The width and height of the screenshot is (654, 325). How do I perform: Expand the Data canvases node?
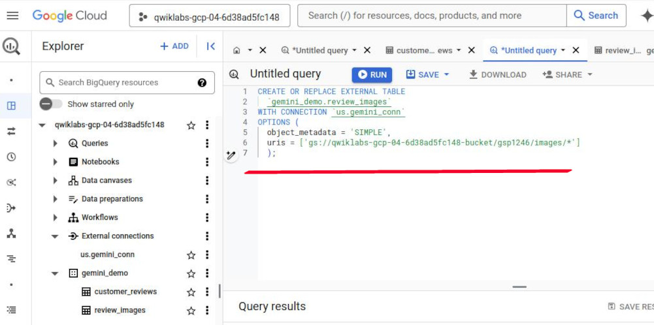point(55,180)
